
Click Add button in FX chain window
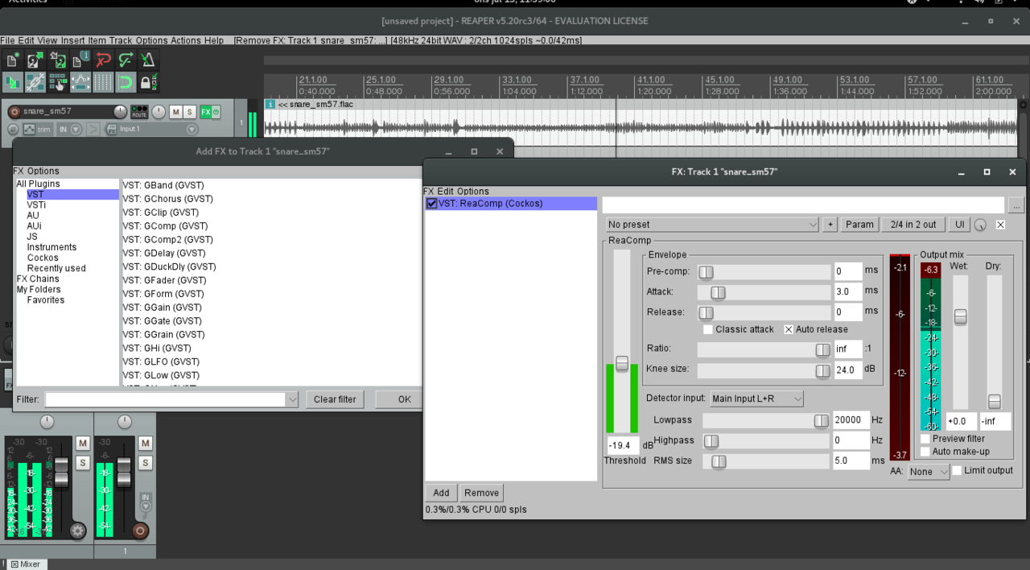pyautogui.click(x=441, y=493)
